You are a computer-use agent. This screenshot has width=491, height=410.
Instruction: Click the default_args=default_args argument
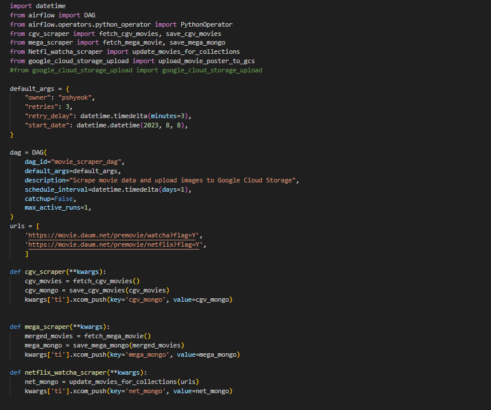pyautogui.click(x=71, y=171)
